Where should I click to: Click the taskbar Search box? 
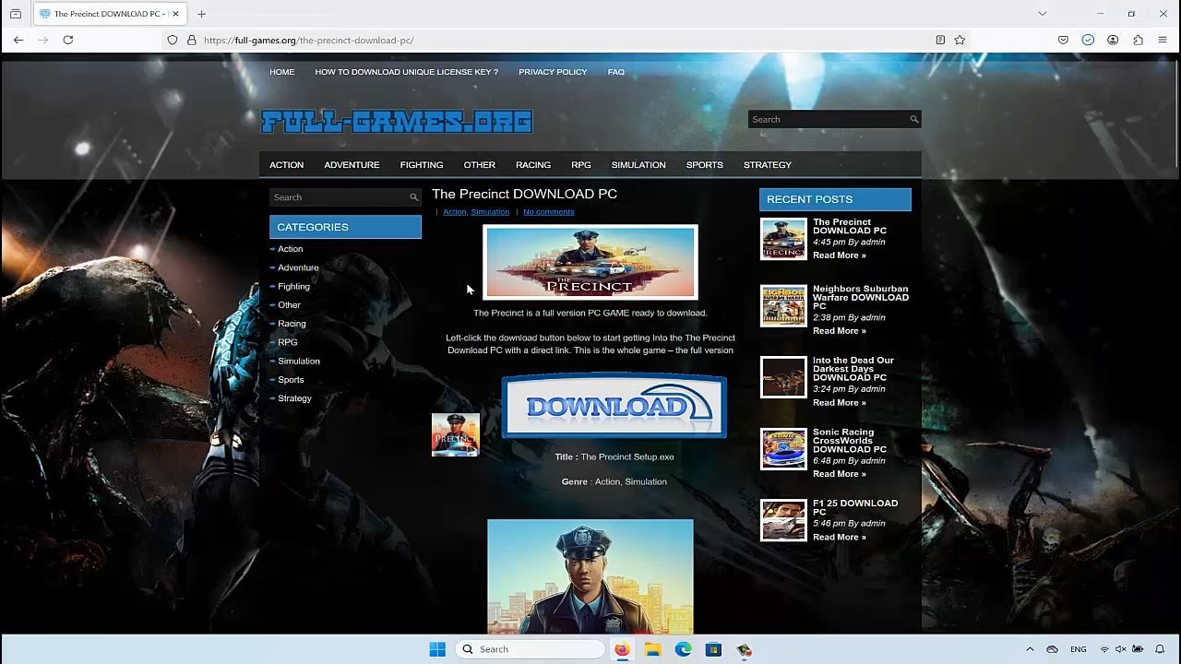click(x=531, y=649)
